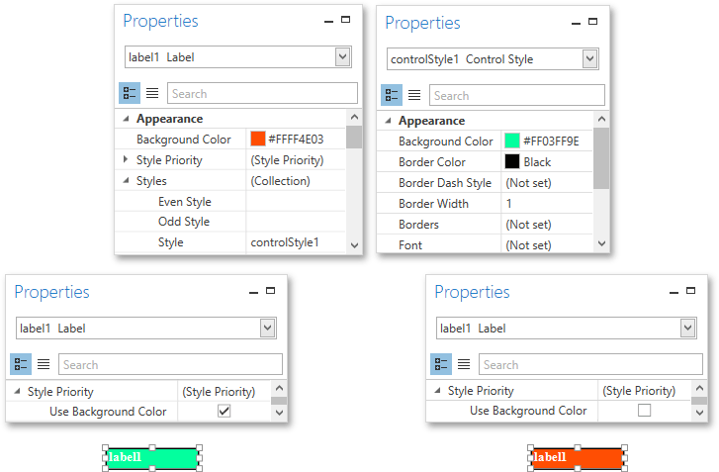
Task: Check the empty Use Background Color checkbox
Action: [x=644, y=410]
